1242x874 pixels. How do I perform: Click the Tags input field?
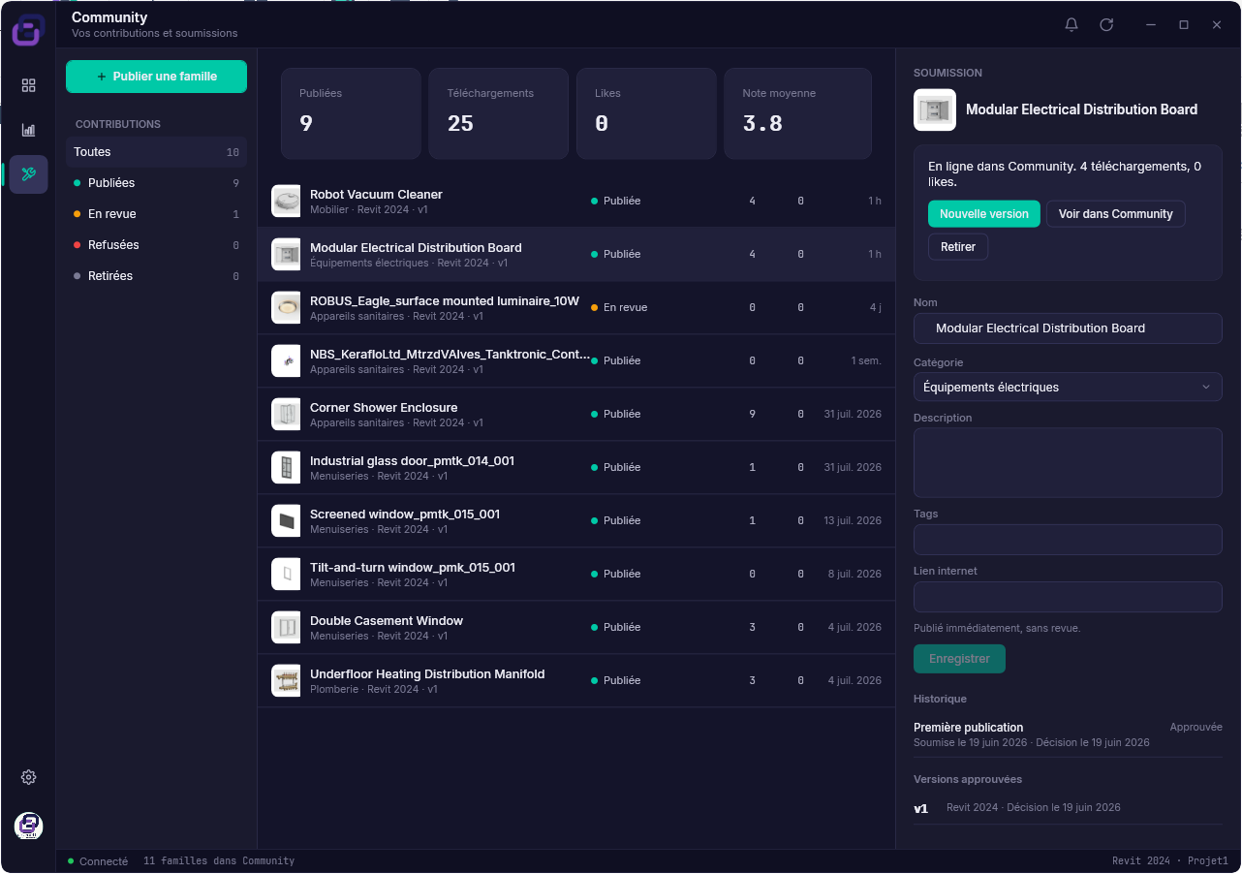click(x=1068, y=540)
